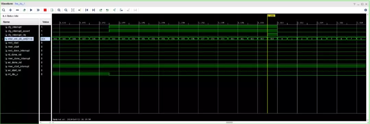Maximize the Waveform panel

pos(362,4)
